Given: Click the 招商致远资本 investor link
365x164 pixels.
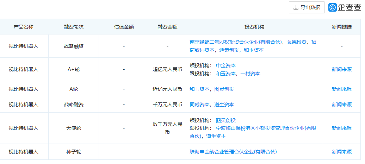Looking at the screenshot, I should click(x=202, y=50).
